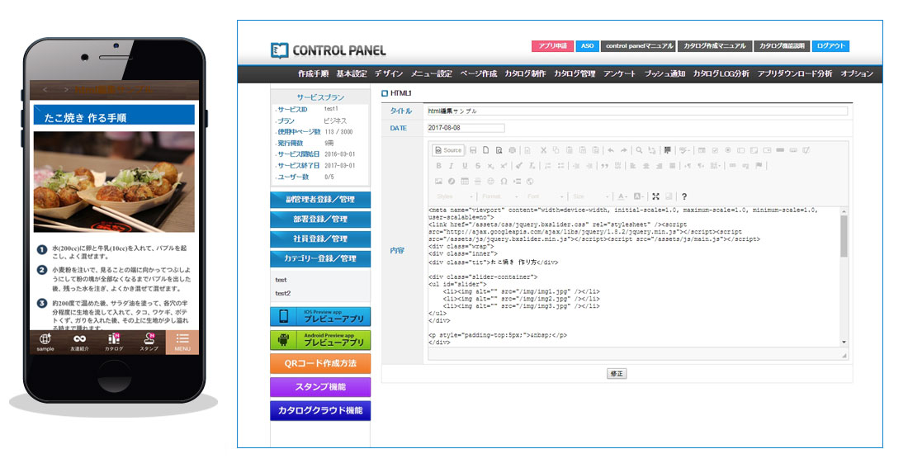Click the DATE input field
The height and width of the screenshot is (468, 908).
point(466,128)
